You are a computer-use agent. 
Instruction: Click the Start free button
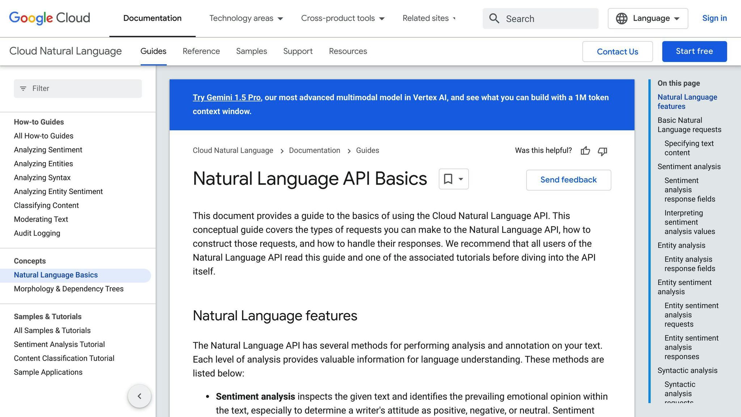coord(694,51)
